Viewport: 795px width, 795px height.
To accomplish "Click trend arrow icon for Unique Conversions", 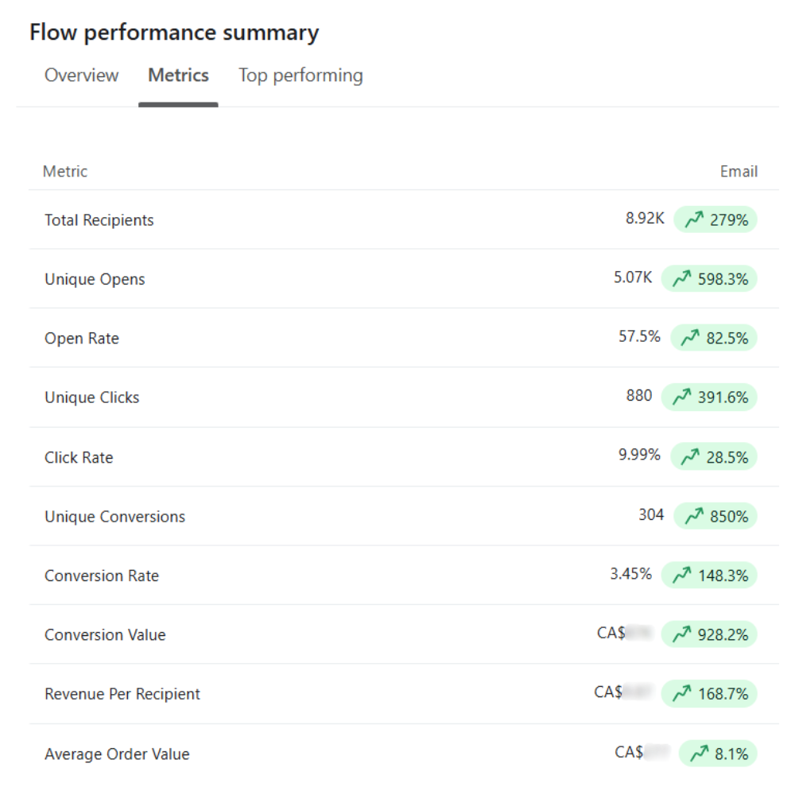I will [x=694, y=516].
